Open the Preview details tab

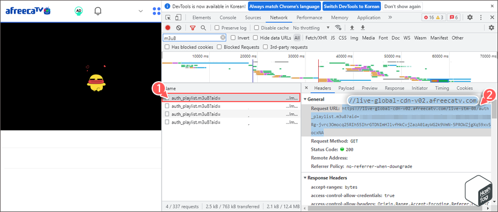tap(370, 88)
